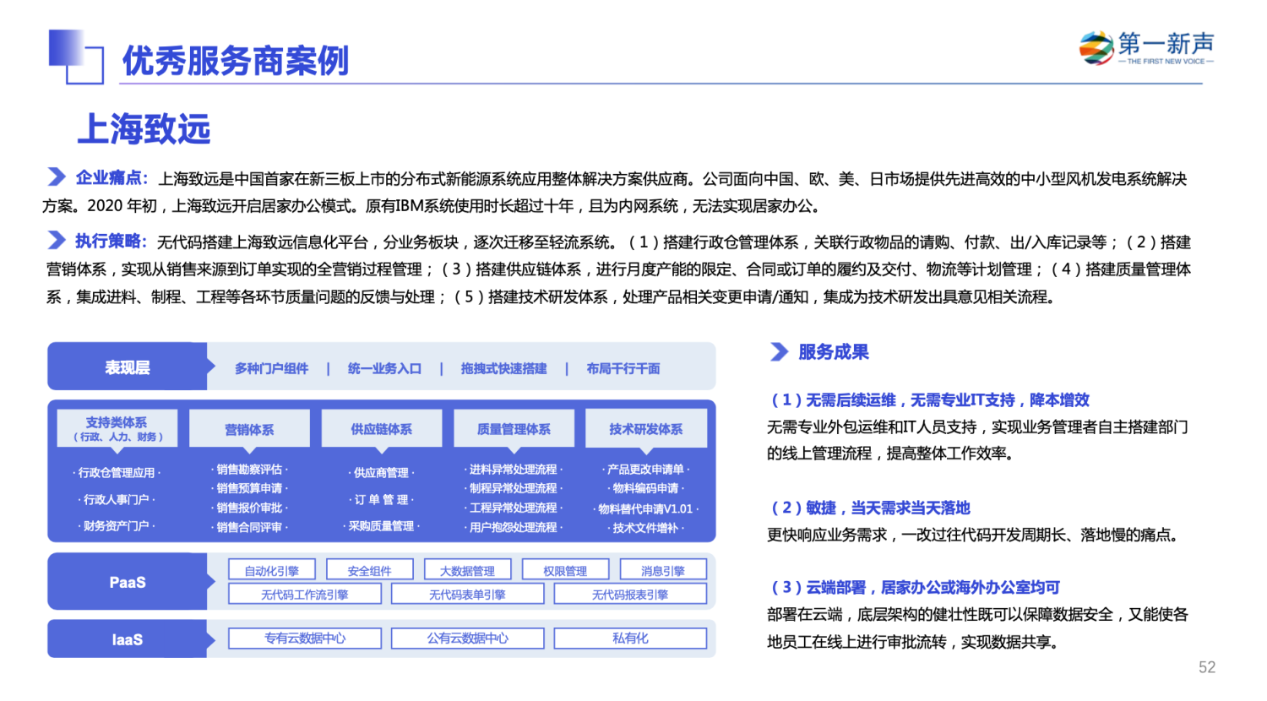Click the 私有化 box in the IaaS row

(630, 639)
